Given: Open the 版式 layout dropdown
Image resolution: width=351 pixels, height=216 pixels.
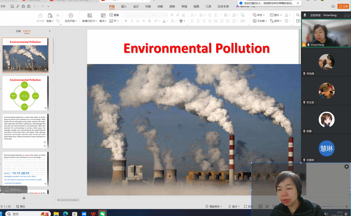Looking at the screenshot, I should click(103, 21).
